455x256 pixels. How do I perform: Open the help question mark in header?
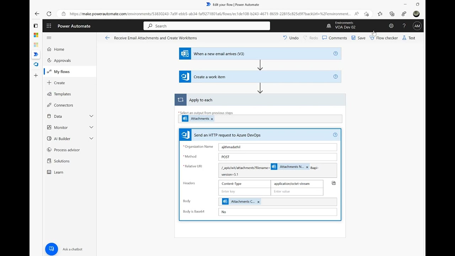(404, 26)
